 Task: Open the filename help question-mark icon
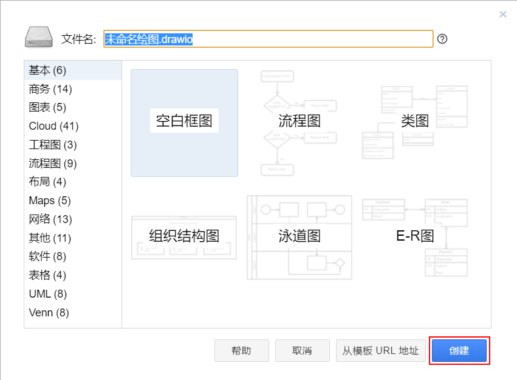point(442,39)
